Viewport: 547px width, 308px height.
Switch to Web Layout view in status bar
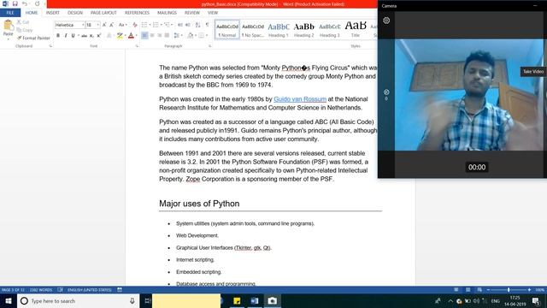(x=479, y=290)
